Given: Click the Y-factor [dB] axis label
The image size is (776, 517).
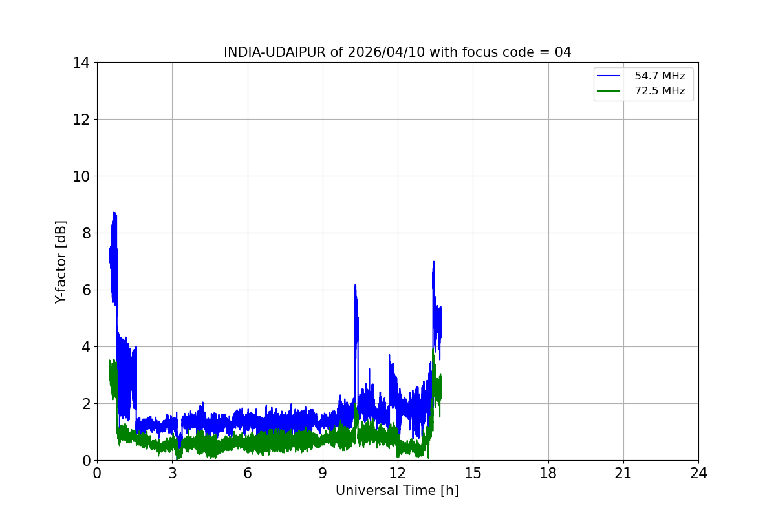Looking at the screenshot, I should (61, 262).
